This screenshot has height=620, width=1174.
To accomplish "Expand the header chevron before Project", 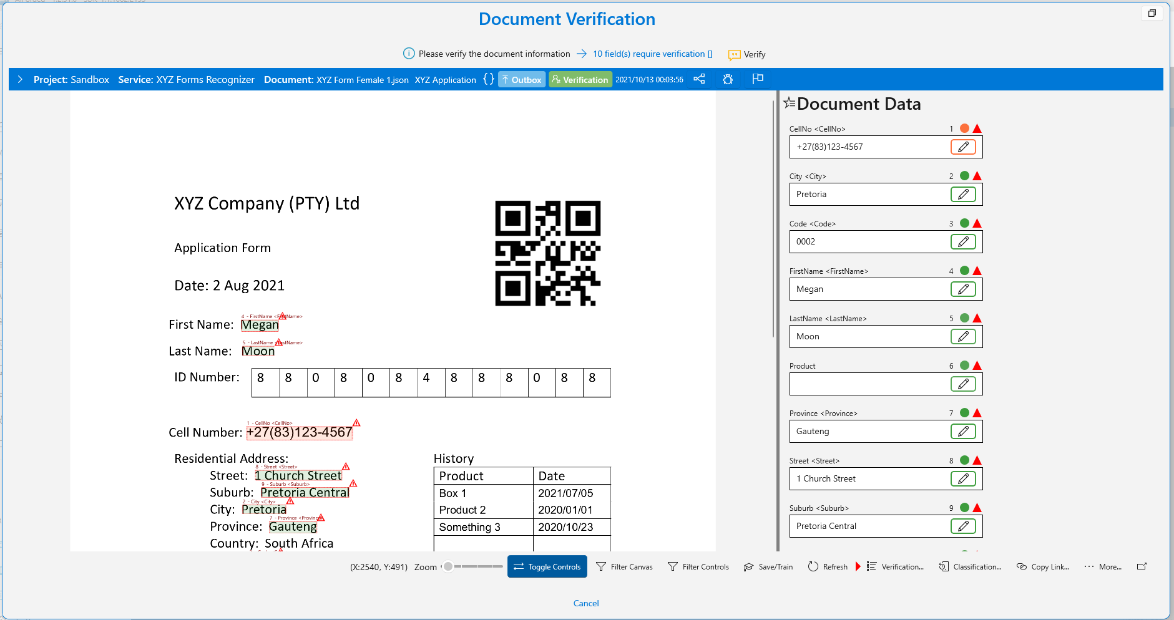I will 20,79.
